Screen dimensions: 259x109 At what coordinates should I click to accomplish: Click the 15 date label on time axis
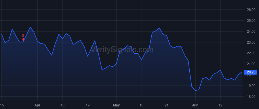click(2, 105)
